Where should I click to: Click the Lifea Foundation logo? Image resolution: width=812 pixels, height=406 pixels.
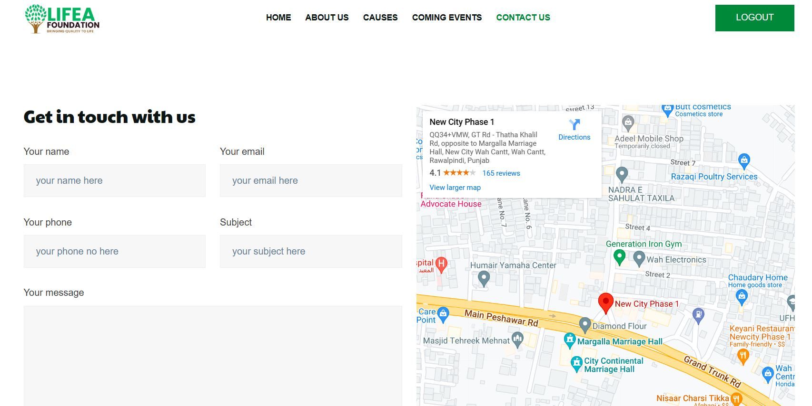62,19
